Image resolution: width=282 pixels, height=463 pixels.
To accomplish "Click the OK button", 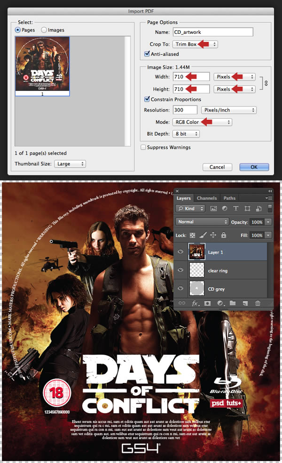I will click(x=254, y=167).
